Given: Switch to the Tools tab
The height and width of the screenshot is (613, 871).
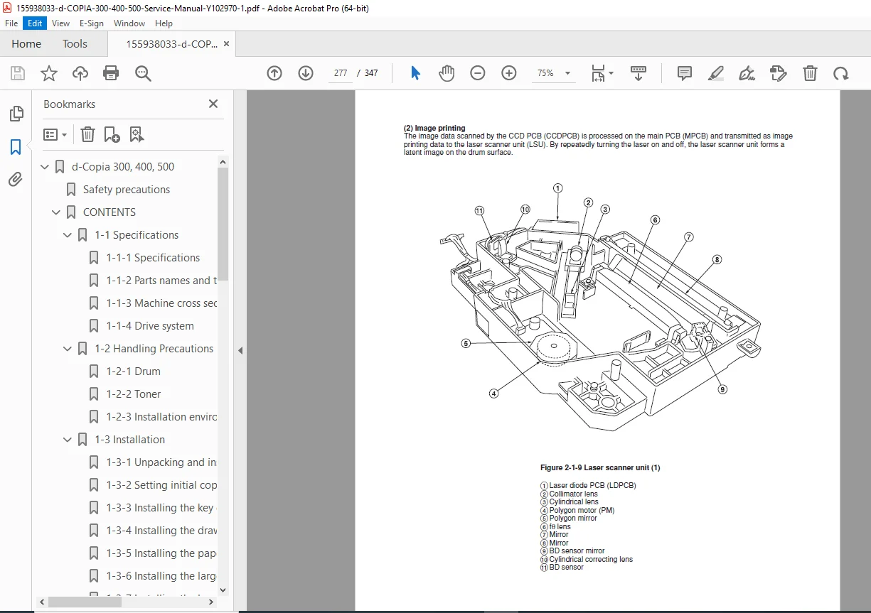Looking at the screenshot, I should [75, 44].
